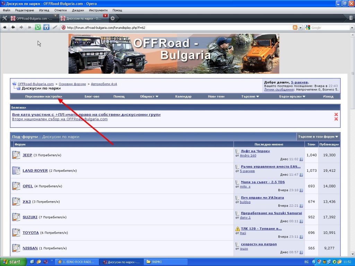Open the Бързи връзки dropdown
The width and height of the screenshot is (355, 266).
coord(292,97)
